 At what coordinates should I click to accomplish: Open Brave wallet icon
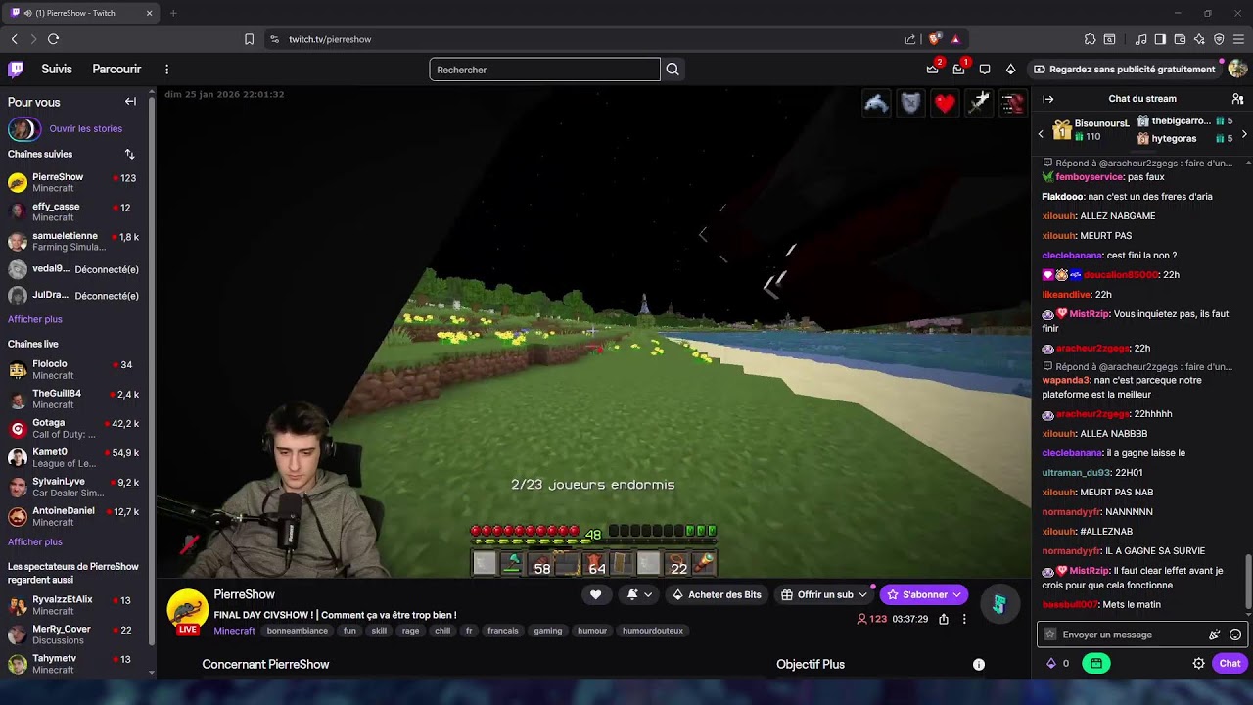click(x=1180, y=39)
